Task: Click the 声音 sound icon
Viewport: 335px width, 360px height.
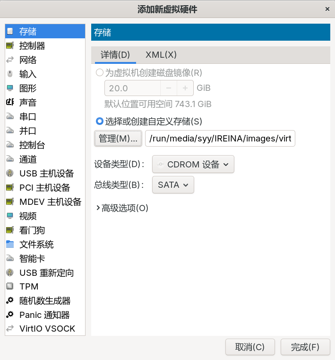Action: click(10, 103)
